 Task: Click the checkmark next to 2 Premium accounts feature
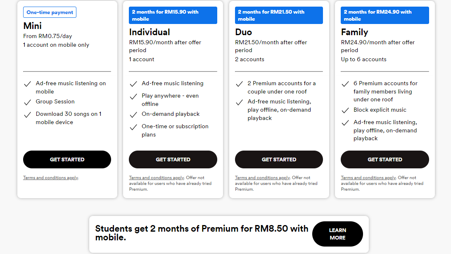tap(240, 84)
